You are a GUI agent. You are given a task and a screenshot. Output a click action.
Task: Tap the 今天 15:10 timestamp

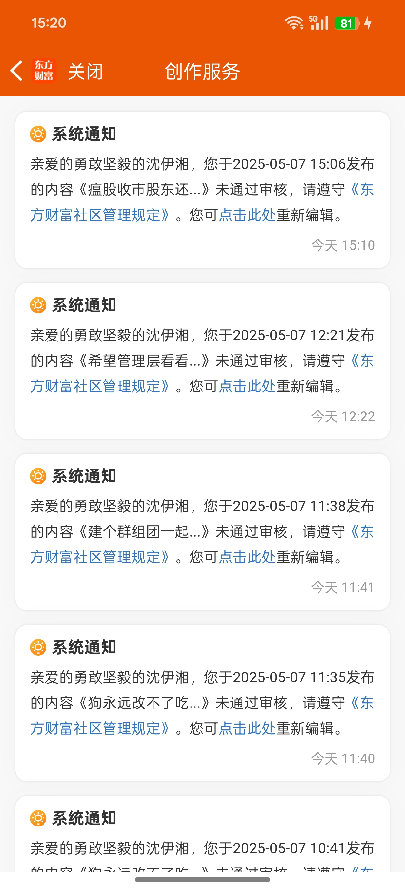(343, 245)
